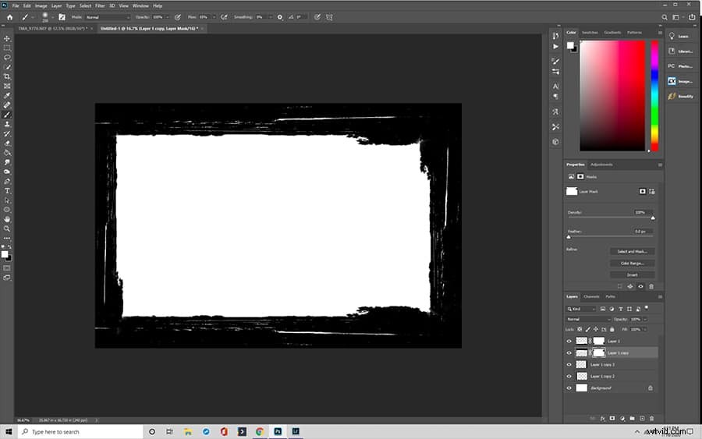Open the Filter menu
This screenshot has width=702, height=439.
[100, 5]
